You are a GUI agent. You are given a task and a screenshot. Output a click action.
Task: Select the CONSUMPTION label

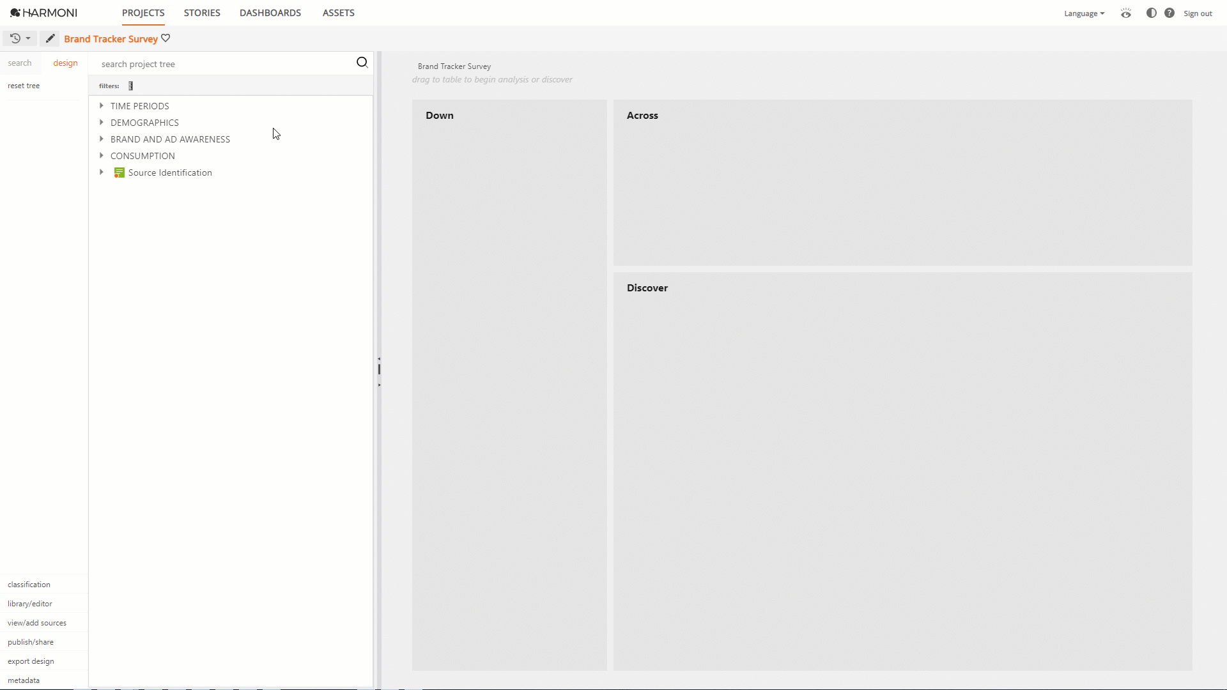143,156
